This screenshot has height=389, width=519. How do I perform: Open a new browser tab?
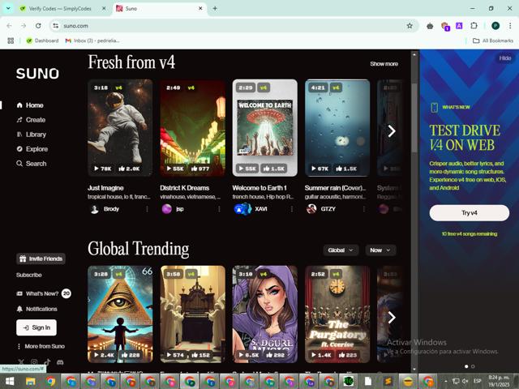pyautogui.click(x=215, y=8)
